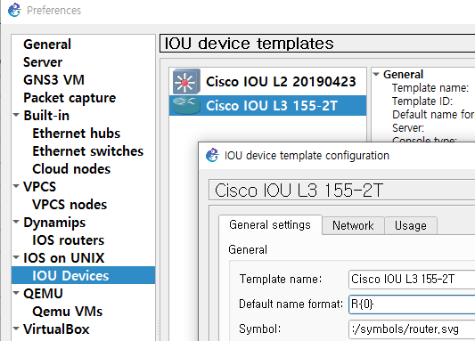Select IOS on UNIX category label
Screen dimensions: 475x341
[x=64, y=258]
